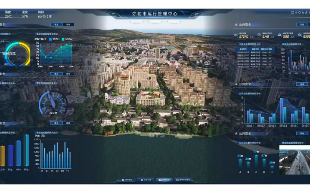Select the highlighted period toggle above the 01–11 bar chart
This screenshot has width=310, height=193.
pyautogui.click(x=56, y=123)
